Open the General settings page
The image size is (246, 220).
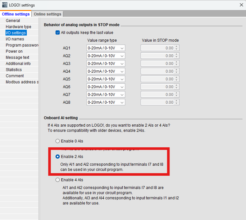(x=13, y=21)
